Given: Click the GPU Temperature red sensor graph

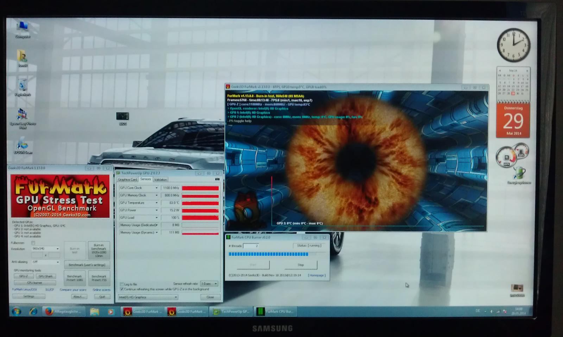Looking at the screenshot, I should [200, 203].
